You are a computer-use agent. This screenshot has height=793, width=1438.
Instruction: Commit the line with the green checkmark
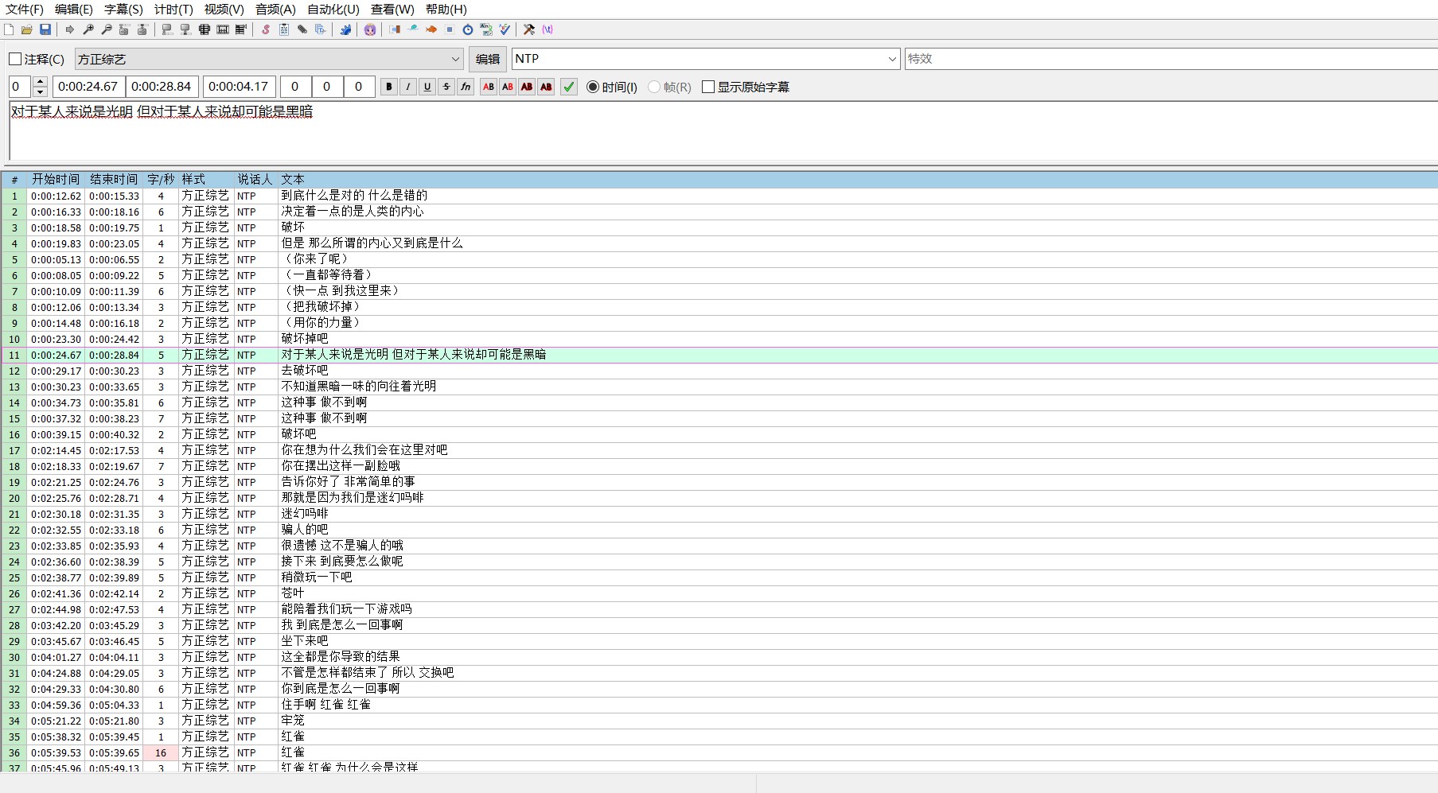pos(569,87)
